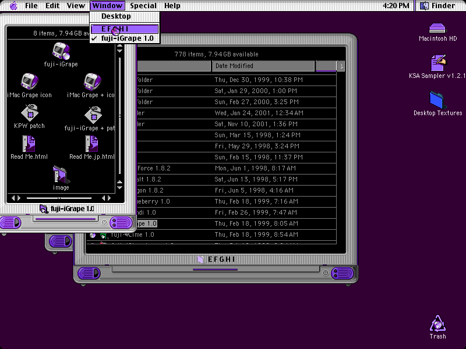Select row dated Sat, Jun 13, 1998, 5:17 PM
Image resolution: width=466 pixels, height=349 pixels.
[x=237, y=179]
